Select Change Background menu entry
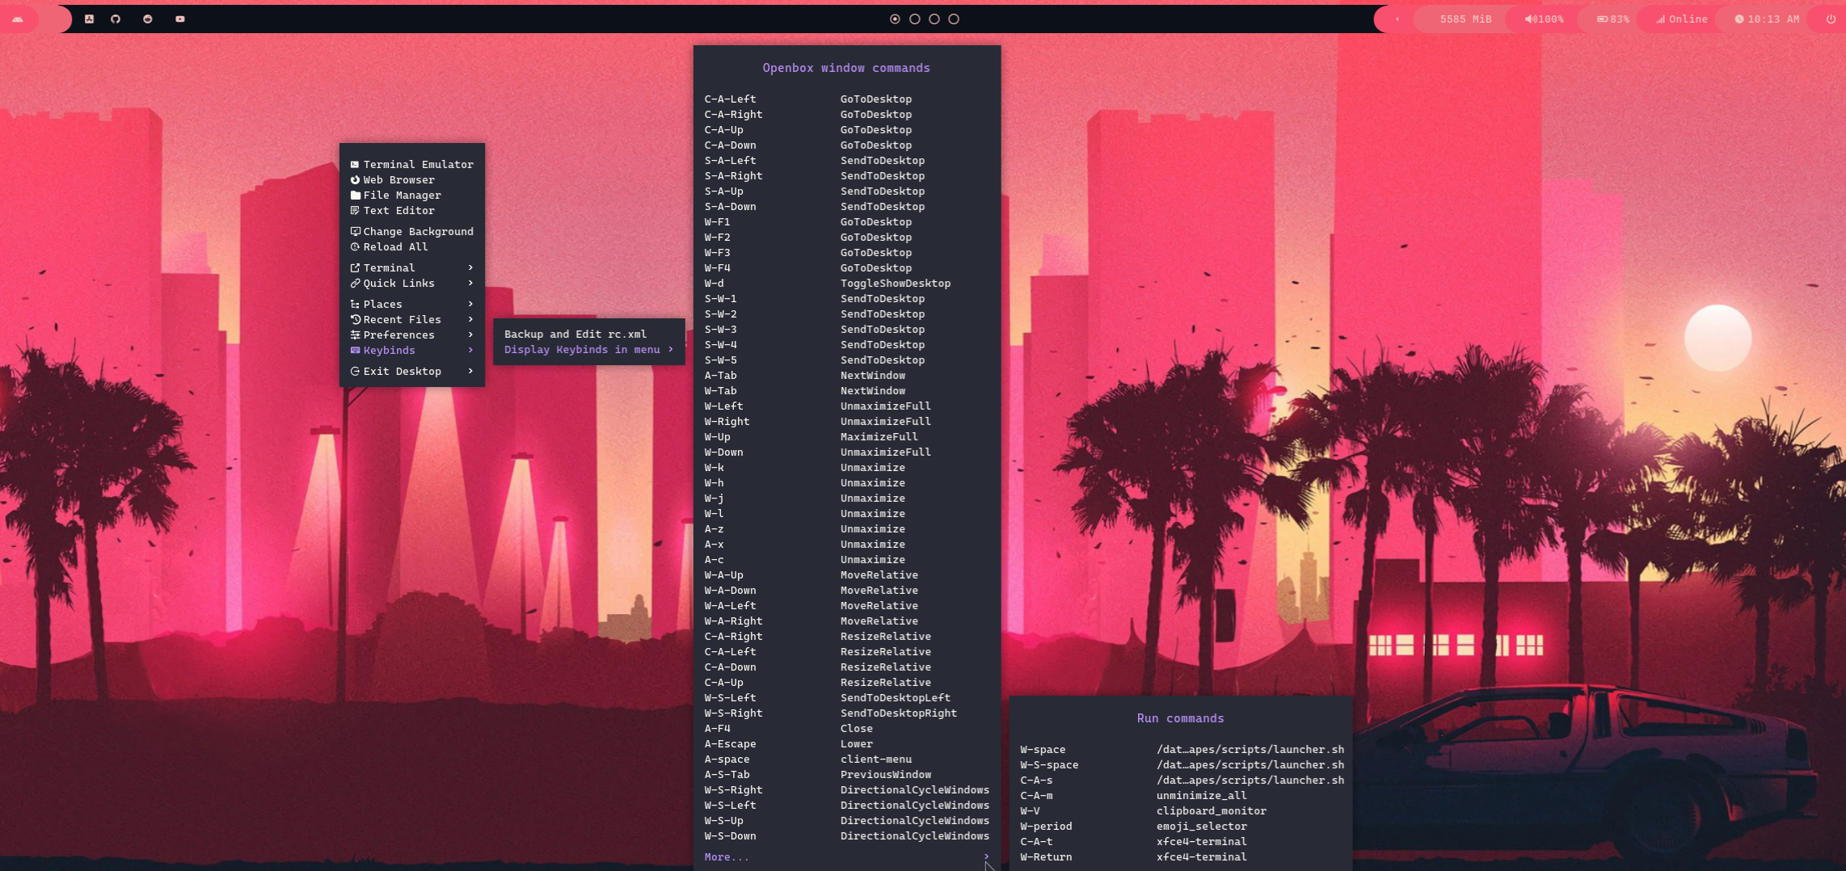The height and width of the screenshot is (871, 1846). pos(412,231)
